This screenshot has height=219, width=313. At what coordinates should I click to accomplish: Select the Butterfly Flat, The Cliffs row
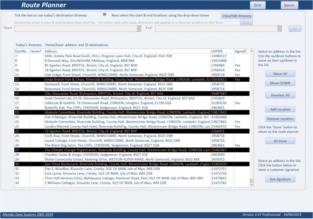[132, 108]
